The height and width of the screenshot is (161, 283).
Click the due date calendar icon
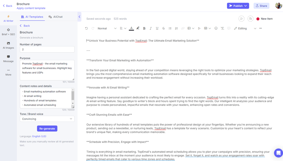coord(250,19)
